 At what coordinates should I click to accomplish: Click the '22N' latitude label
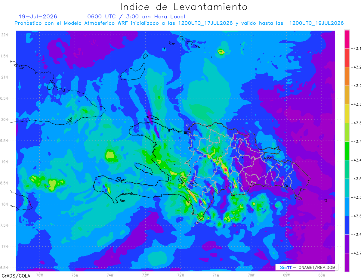tap(5, 35)
